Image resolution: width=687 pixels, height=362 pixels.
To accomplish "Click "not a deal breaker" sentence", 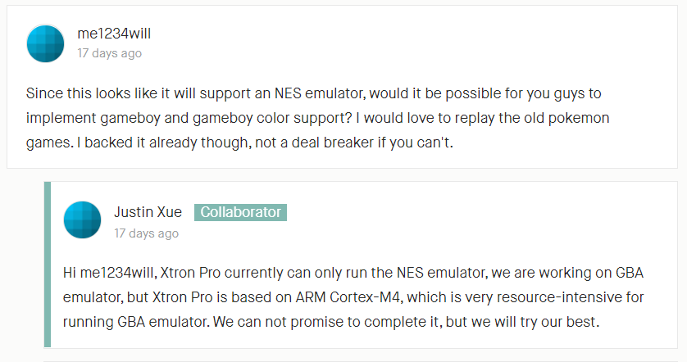I will (x=314, y=143).
